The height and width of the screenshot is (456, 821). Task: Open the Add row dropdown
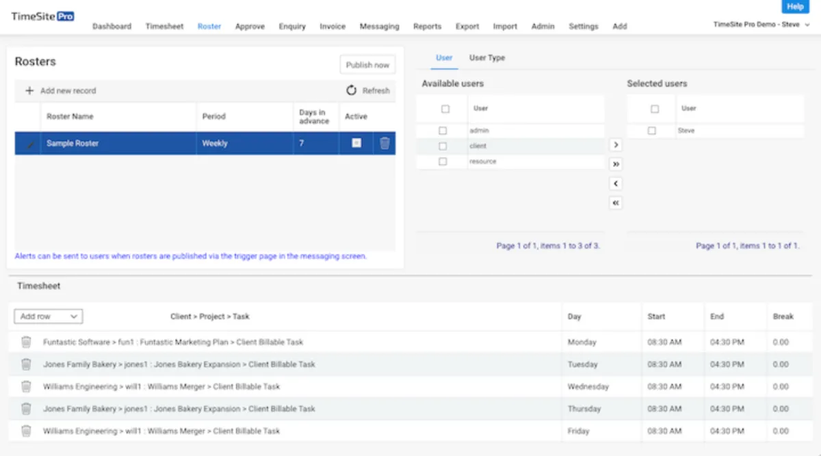(x=48, y=316)
